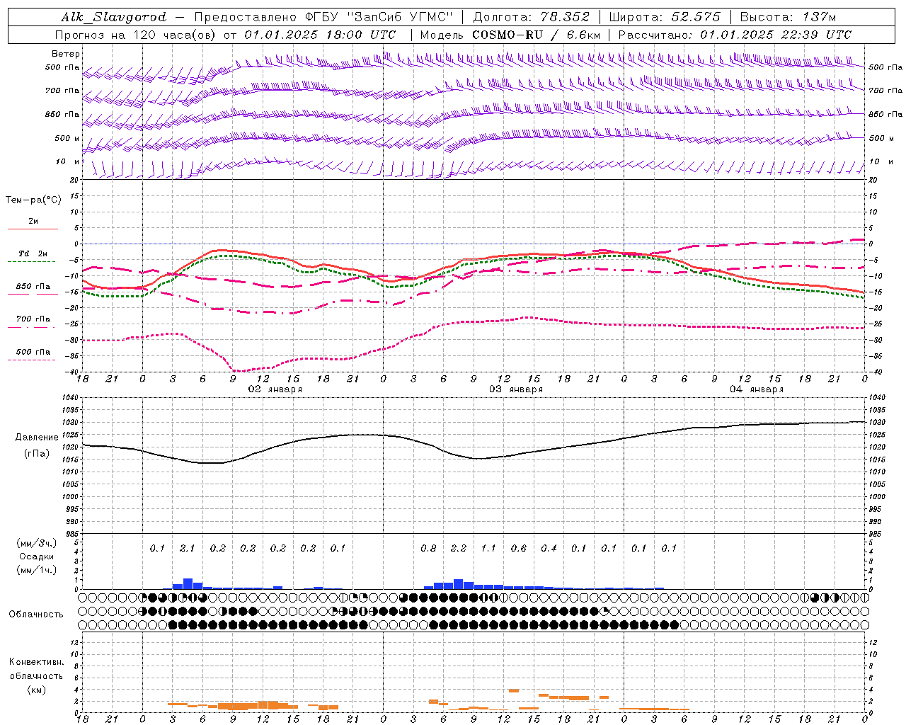Viewport: 906px width, 725px height.
Task: Click the Осадки precipitation label
Action: (37, 556)
